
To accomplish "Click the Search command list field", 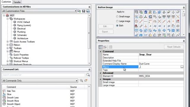I will point(43,75).
